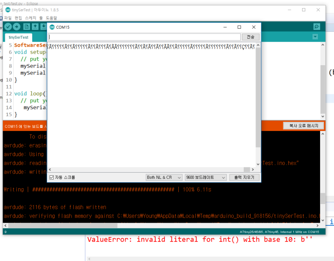Click the garbled serial output text line
Screen dimensions: 334x261
click(x=151, y=47)
